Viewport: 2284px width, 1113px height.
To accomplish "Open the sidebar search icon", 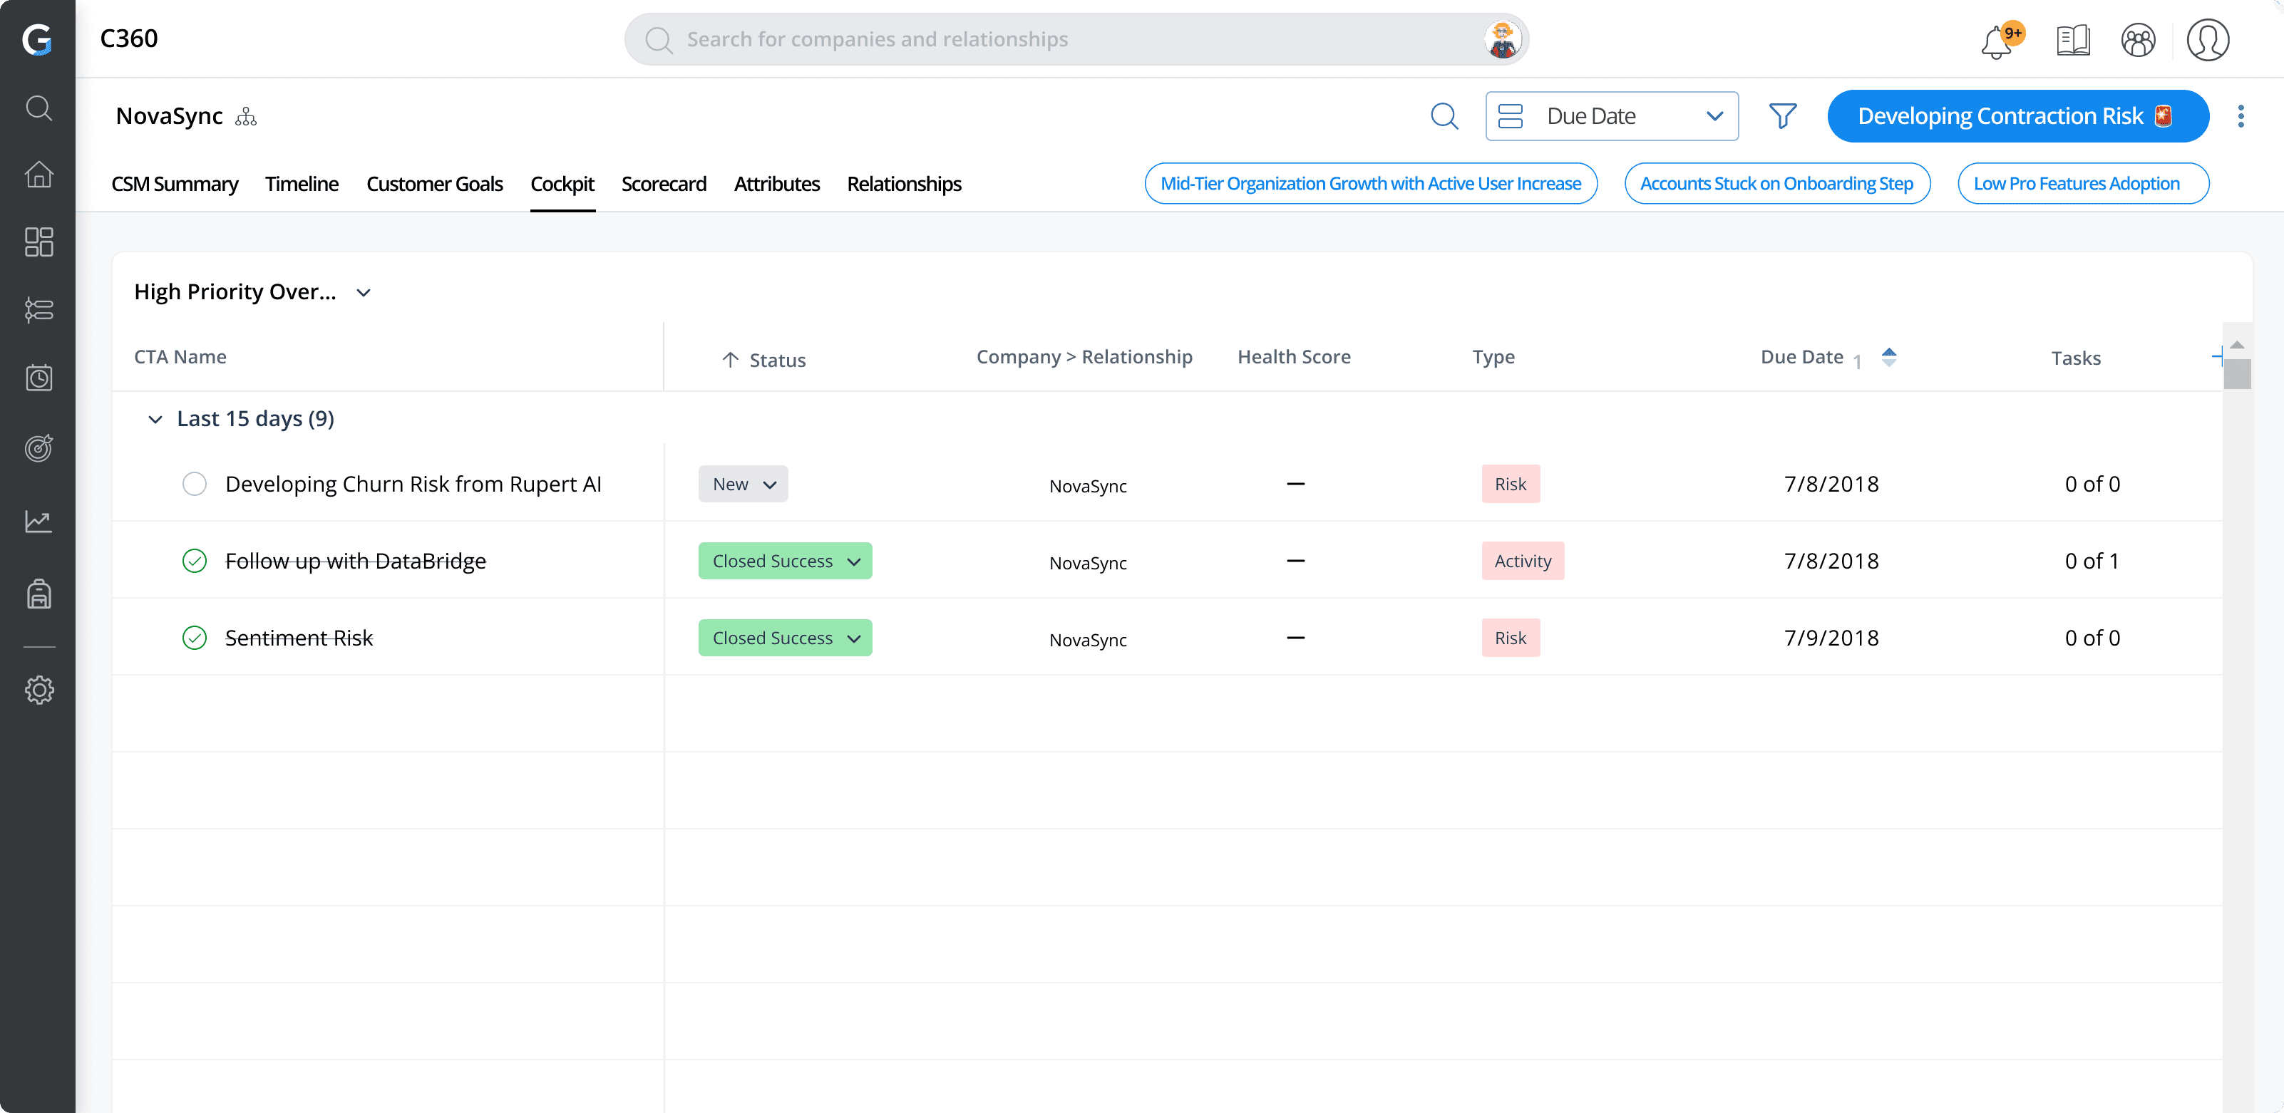I will coord(39,108).
